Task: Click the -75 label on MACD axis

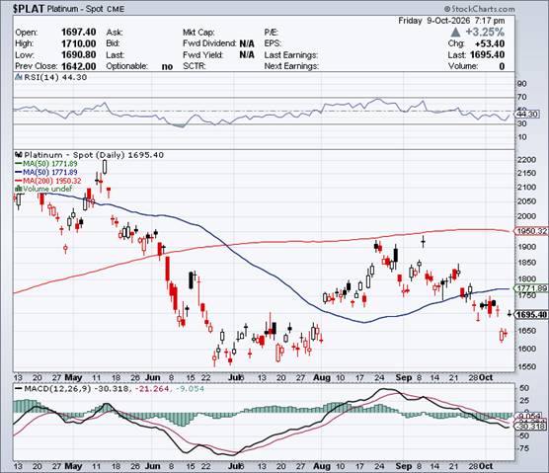Action: (523, 448)
